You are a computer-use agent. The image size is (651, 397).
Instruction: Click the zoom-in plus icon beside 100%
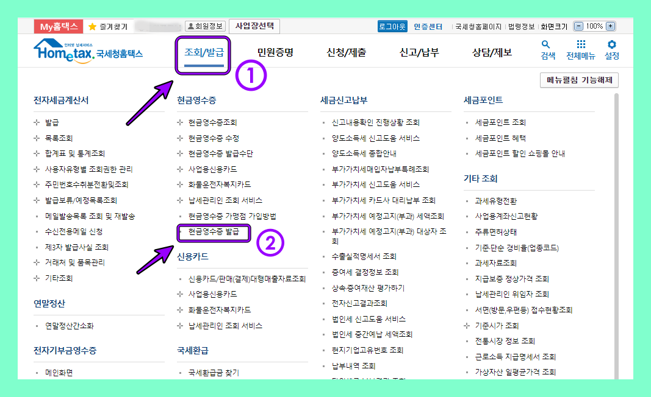[610, 26]
